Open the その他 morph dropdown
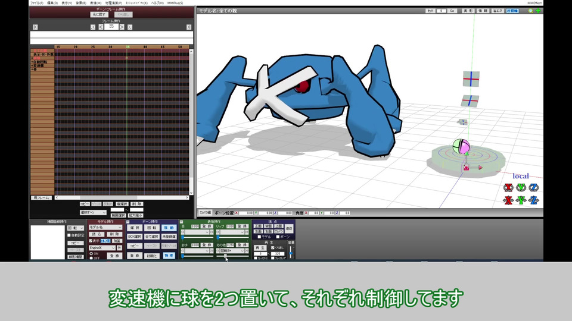Viewport: 572px width, 321px height. (232, 251)
